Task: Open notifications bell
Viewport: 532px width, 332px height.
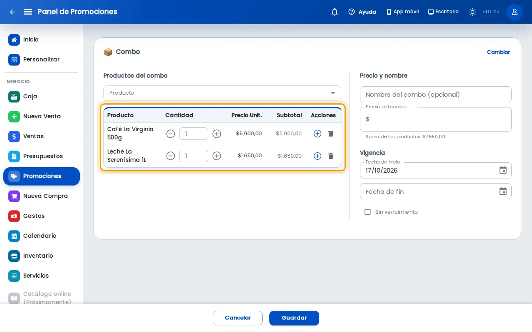Action: point(335,12)
